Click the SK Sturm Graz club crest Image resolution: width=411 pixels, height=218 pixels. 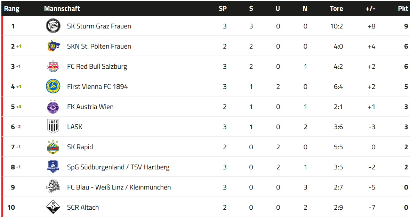pyautogui.click(x=53, y=26)
